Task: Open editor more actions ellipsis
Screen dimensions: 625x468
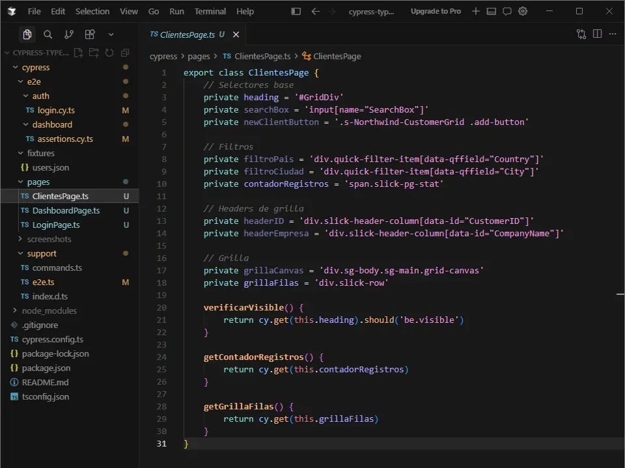Action: pyautogui.click(x=613, y=34)
